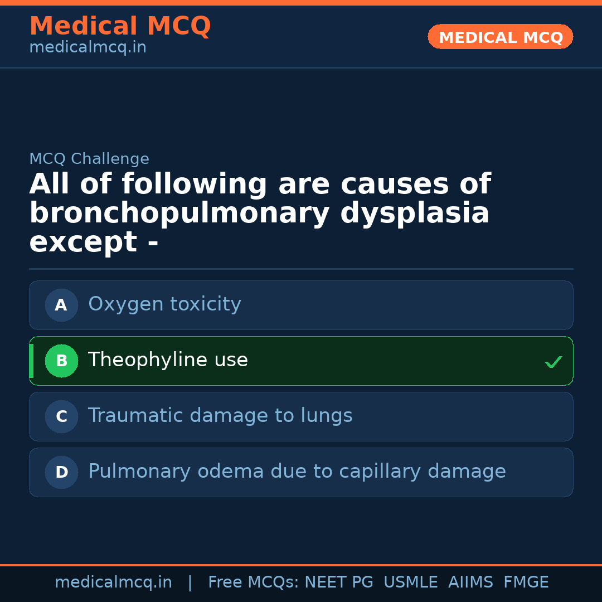Select answer option 'Oxygen toxicity'
Screen dimensions: 602x602
pyautogui.click(x=301, y=305)
